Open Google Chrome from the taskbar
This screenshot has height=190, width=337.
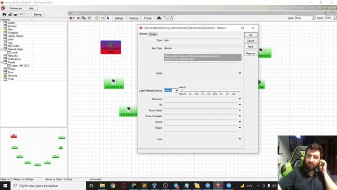coord(113,185)
